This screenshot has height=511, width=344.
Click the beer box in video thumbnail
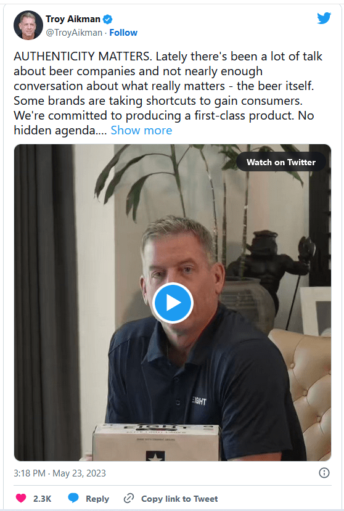pyautogui.click(x=155, y=442)
